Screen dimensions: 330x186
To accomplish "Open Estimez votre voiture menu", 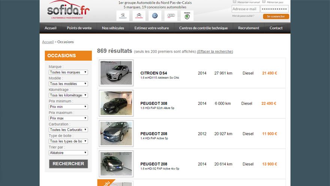I will tap(151, 28).
